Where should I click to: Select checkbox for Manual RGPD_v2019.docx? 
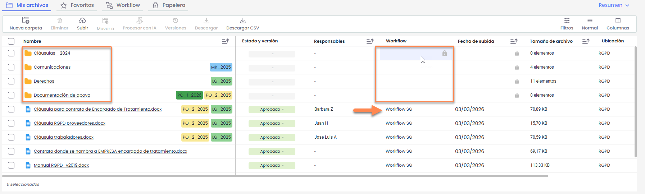11,165
